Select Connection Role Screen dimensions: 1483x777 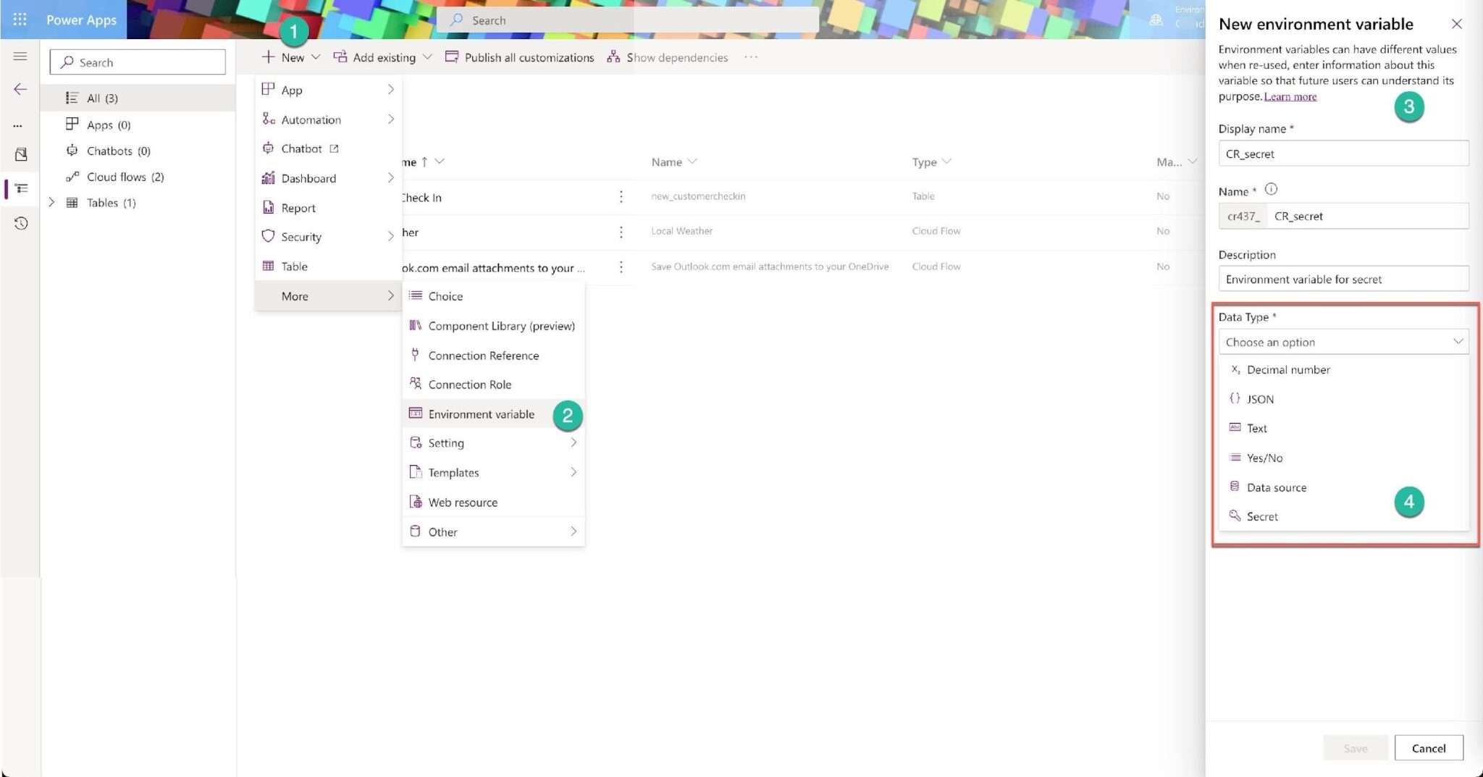493,385
